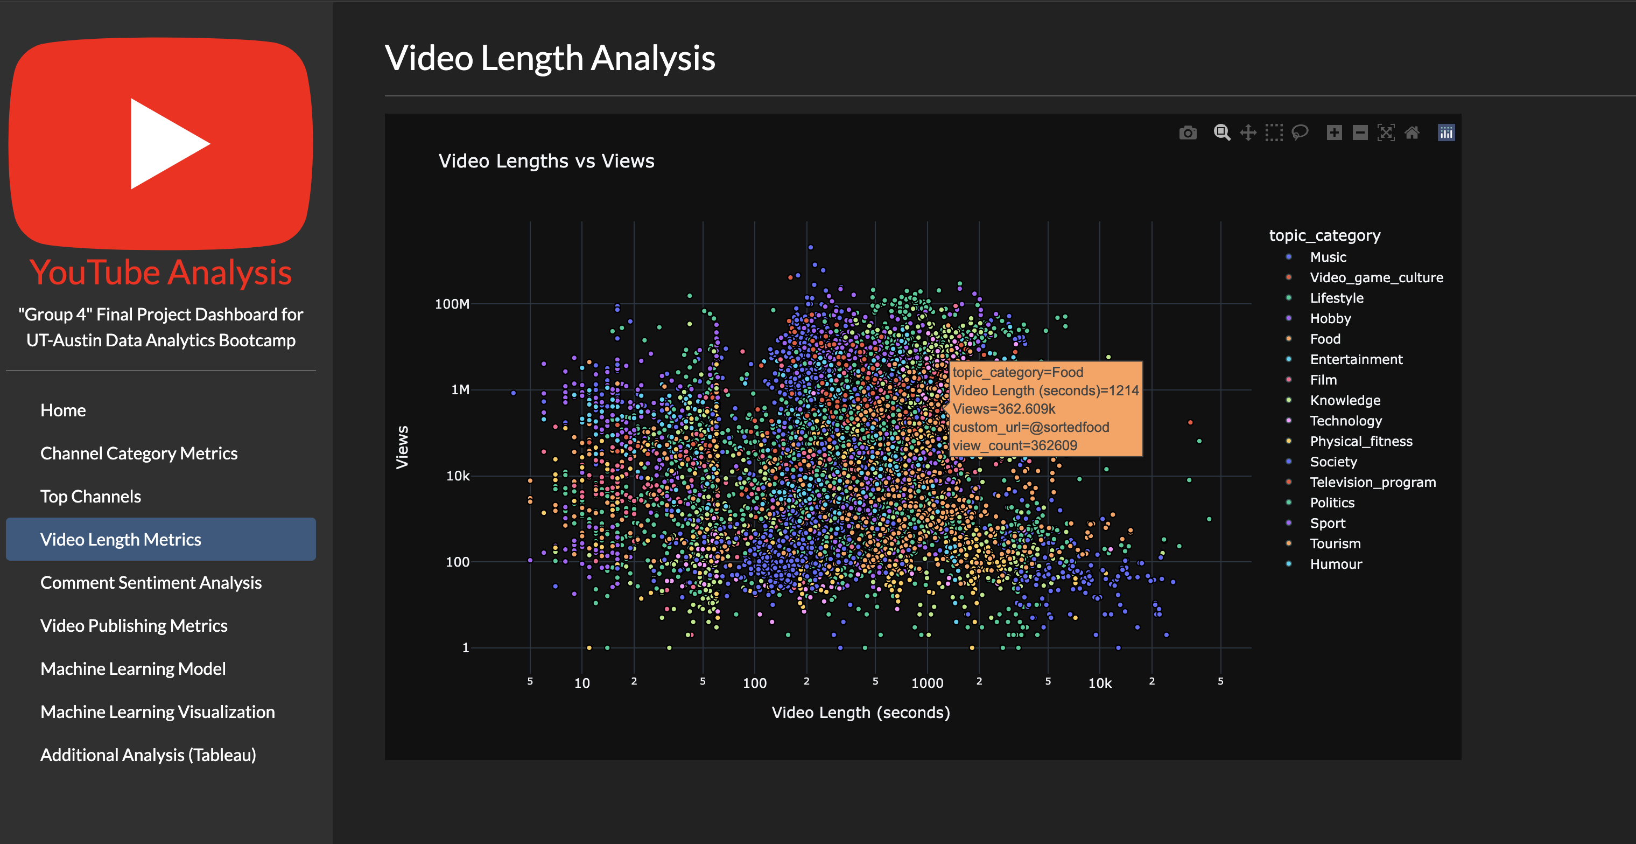
Task: Hide Food points via the legend
Action: pos(1325,339)
